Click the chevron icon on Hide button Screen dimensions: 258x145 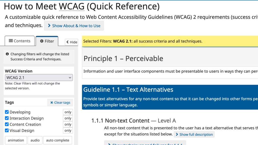coord(68,42)
